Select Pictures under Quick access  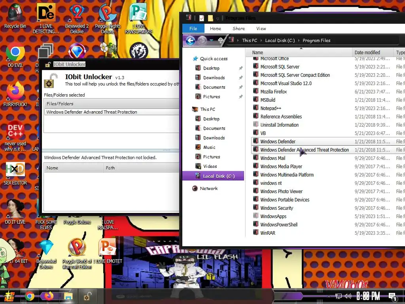(212, 97)
